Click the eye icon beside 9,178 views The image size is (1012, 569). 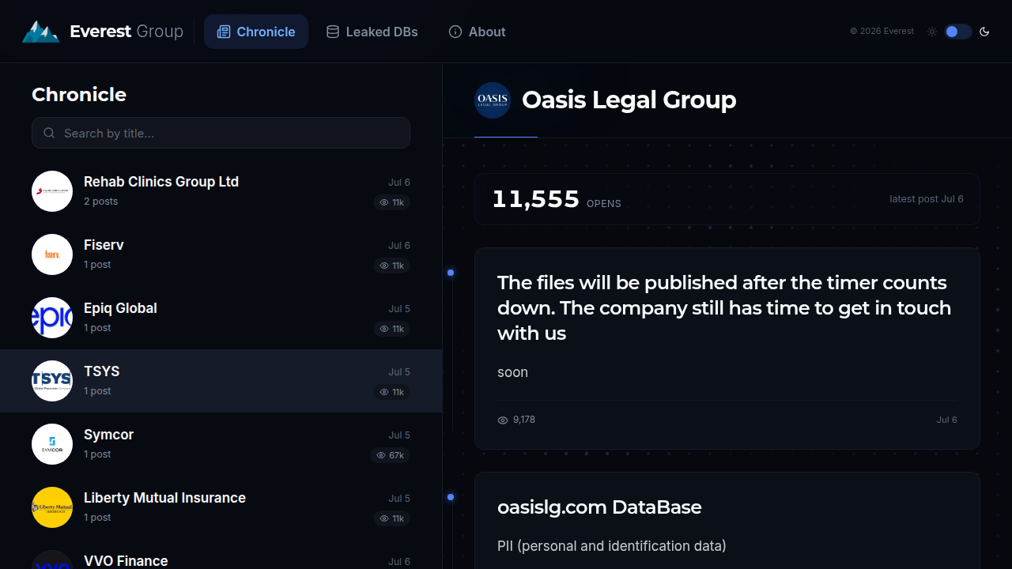503,420
